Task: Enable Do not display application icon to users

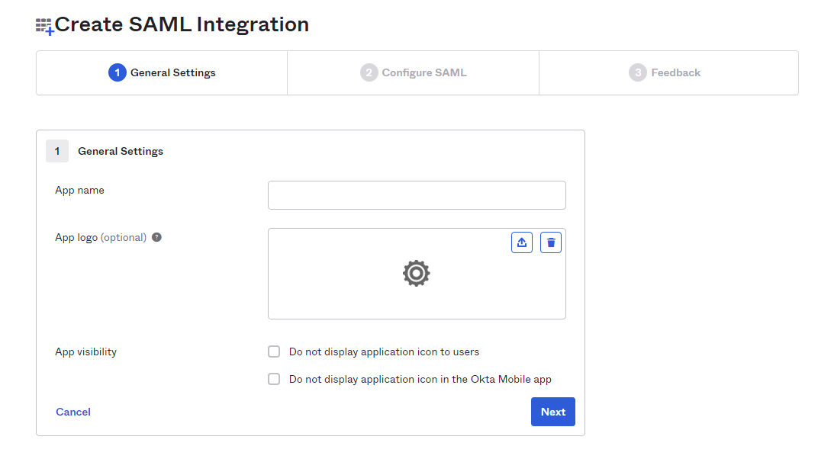Action: click(274, 351)
